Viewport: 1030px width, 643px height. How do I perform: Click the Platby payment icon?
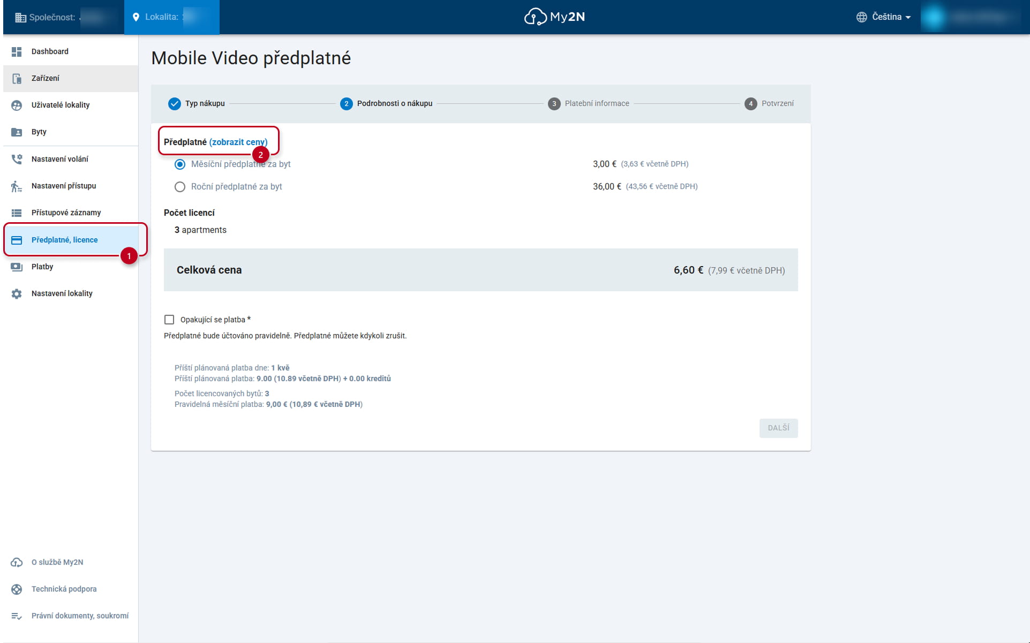(x=17, y=267)
